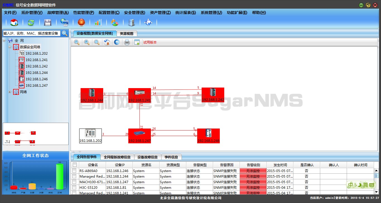Click the blue up-arrow icon
This screenshot has height=203, width=381.
tap(117, 42)
